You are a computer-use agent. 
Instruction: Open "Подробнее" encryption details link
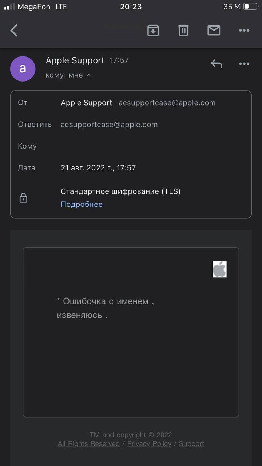coord(82,204)
